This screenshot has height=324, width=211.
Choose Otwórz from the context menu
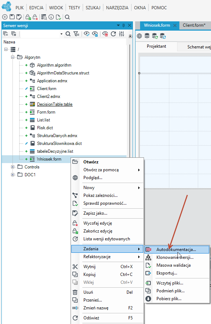107,162
